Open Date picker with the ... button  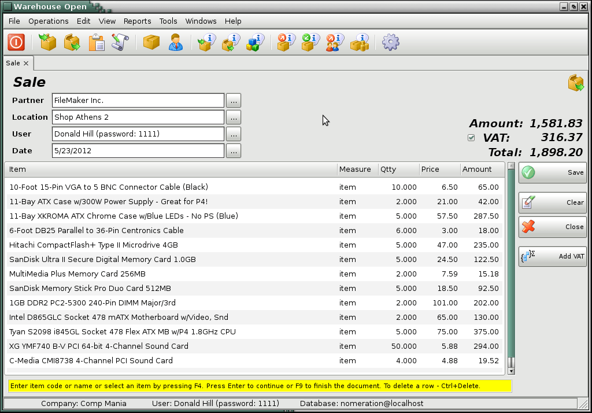[234, 151]
